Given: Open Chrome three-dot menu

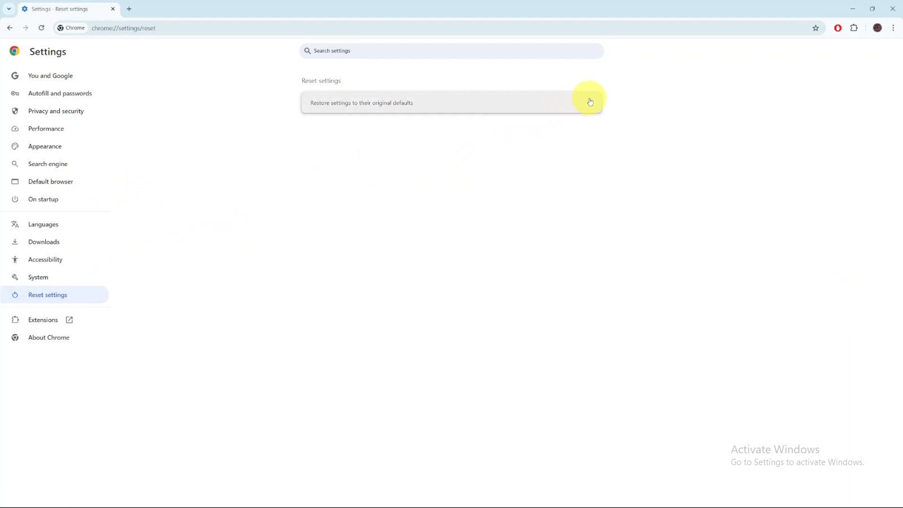Looking at the screenshot, I should (x=893, y=28).
